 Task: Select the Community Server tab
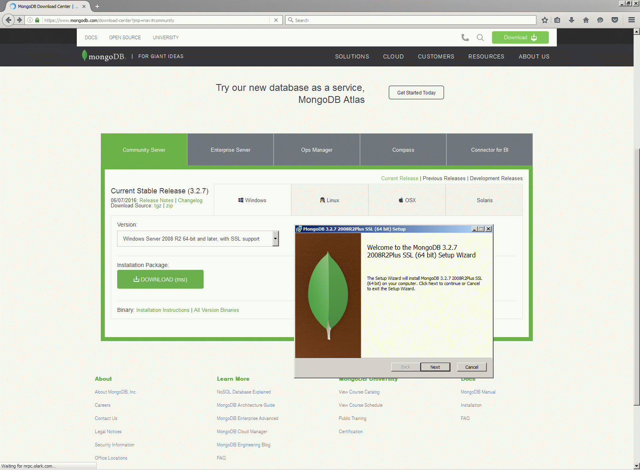point(144,150)
